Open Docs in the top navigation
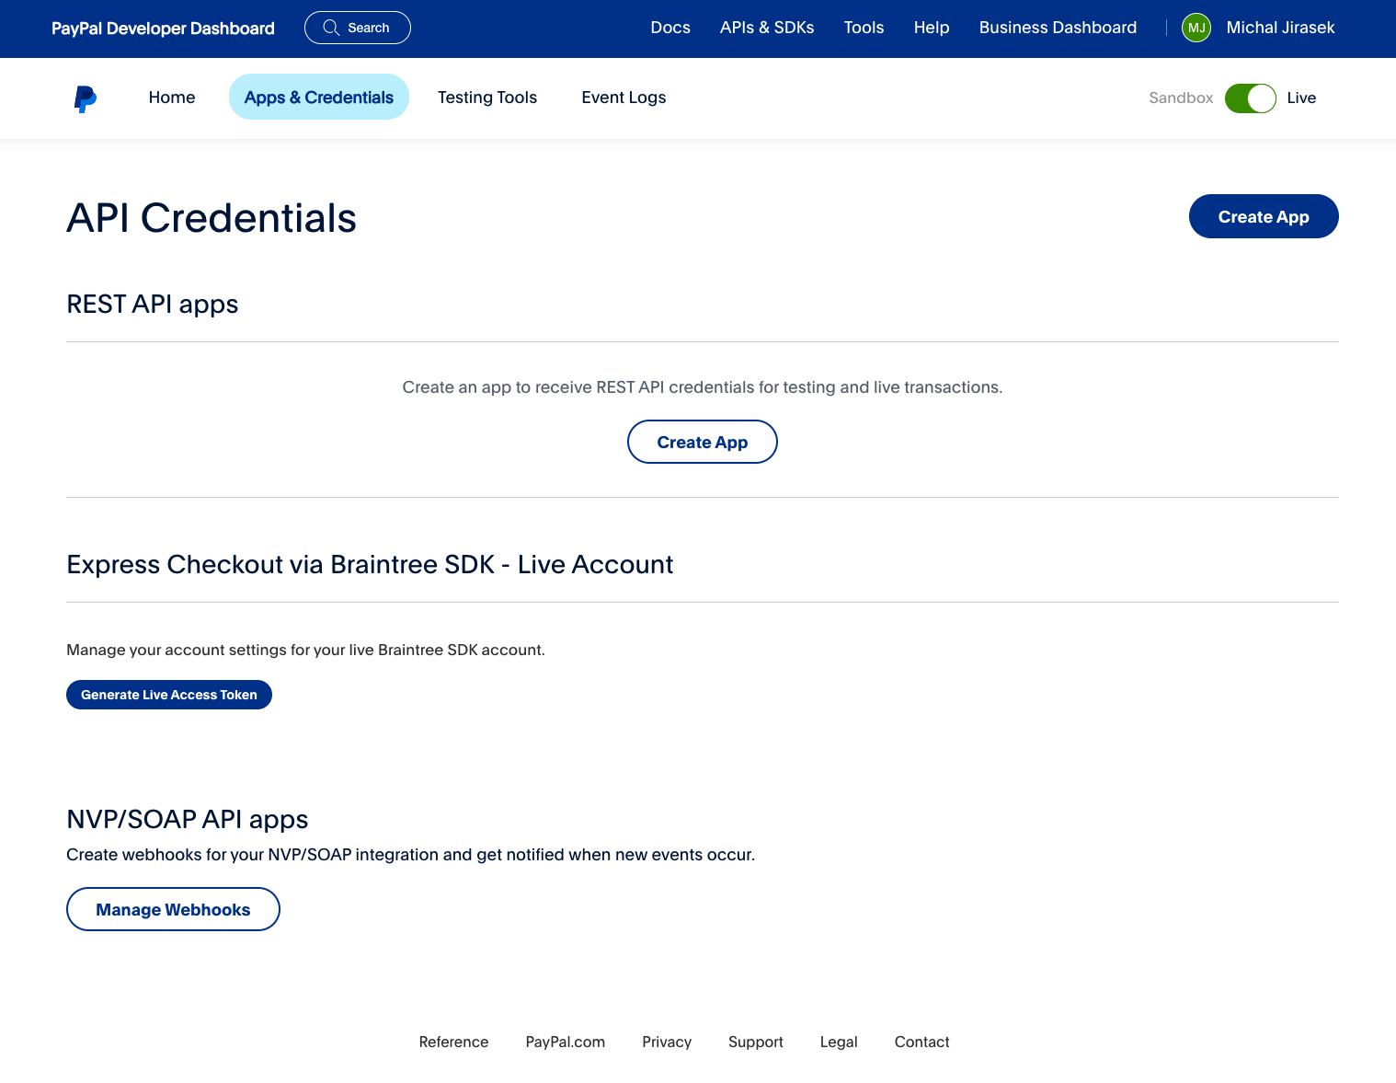 pyautogui.click(x=669, y=28)
